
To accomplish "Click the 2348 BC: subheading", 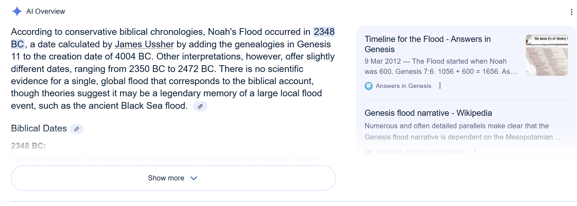I will pos(28,146).
